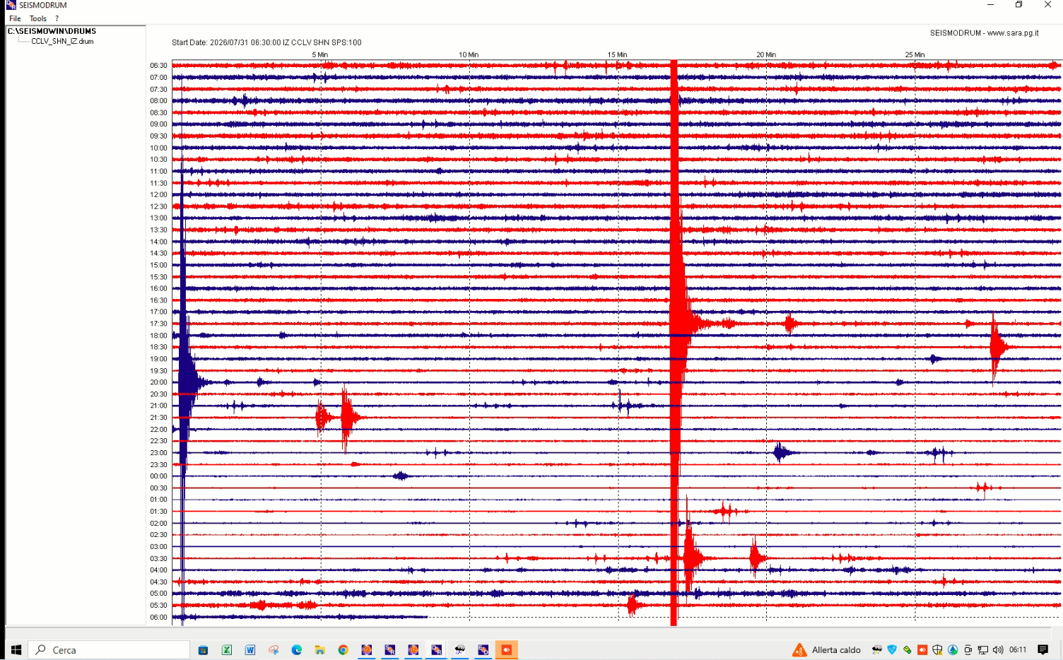Click the Windows Start button
The height and width of the screenshot is (660, 1063).
pyautogui.click(x=16, y=650)
